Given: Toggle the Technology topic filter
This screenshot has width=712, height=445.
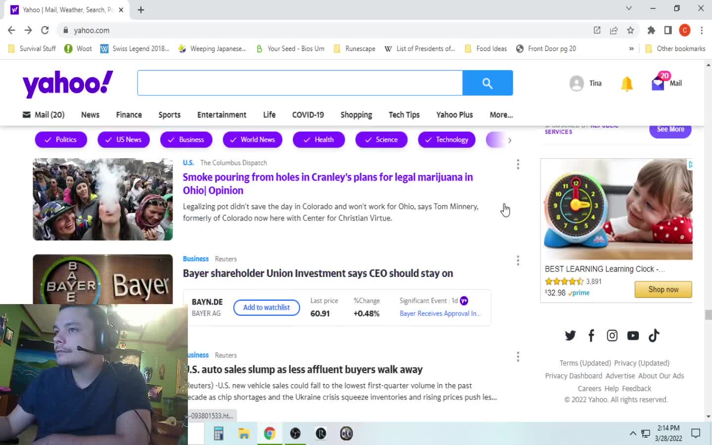Looking at the screenshot, I should tap(447, 140).
